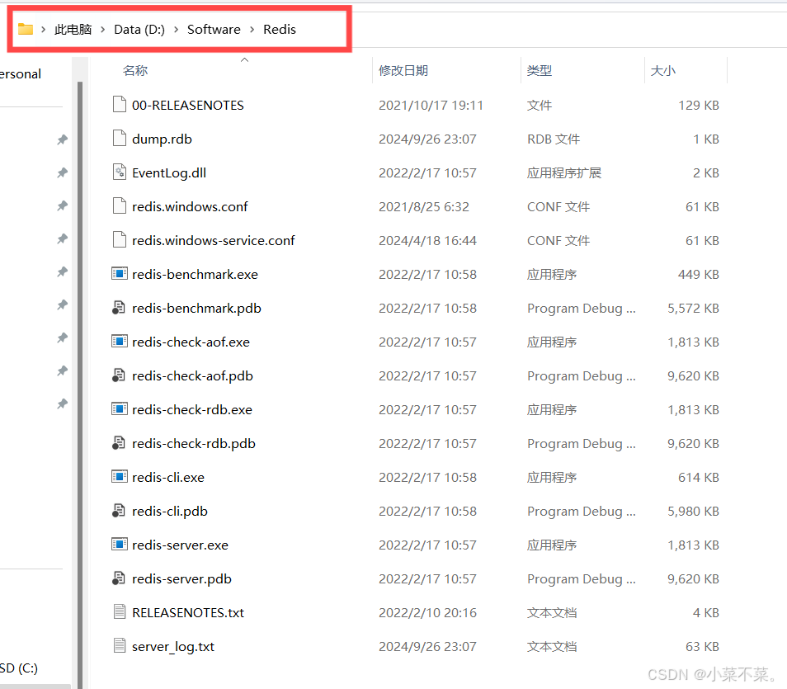Click the redis-server.pdb debug file icon

pyautogui.click(x=119, y=578)
